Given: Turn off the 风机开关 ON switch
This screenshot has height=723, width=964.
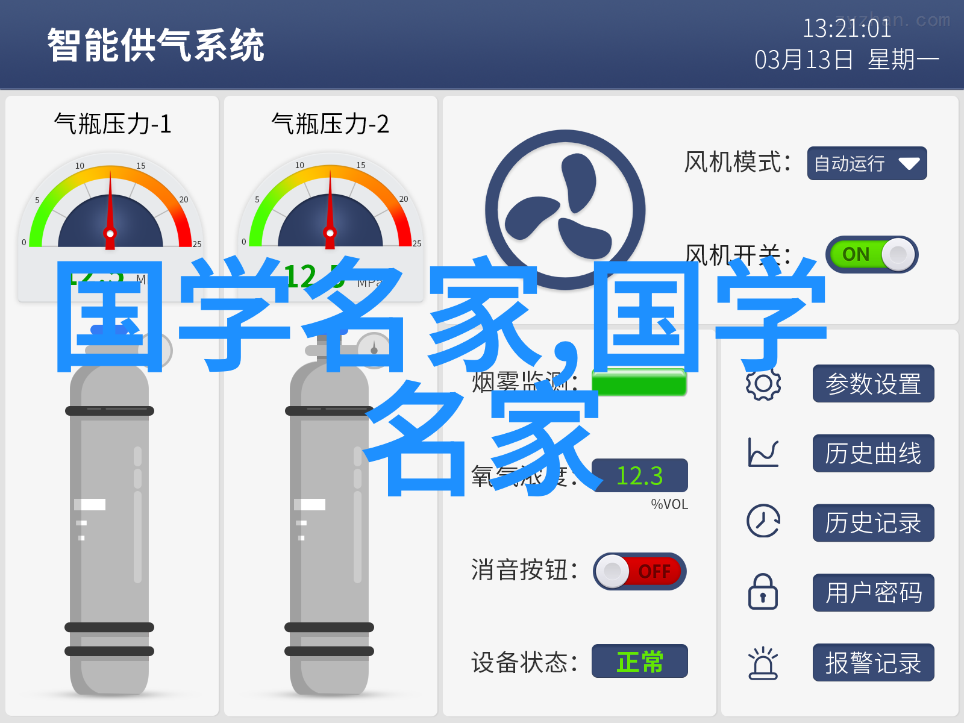Looking at the screenshot, I should click(x=872, y=254).
